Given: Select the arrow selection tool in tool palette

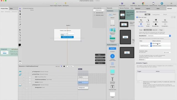Looking at the screenshot, I should 20,9.
